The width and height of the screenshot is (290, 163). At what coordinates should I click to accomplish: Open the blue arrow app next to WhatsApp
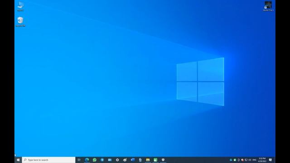(102, 160)
